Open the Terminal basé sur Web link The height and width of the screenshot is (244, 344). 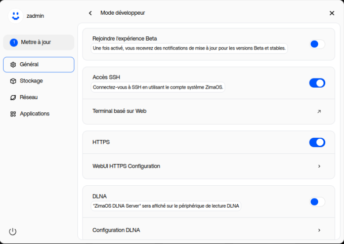(120, 111)
